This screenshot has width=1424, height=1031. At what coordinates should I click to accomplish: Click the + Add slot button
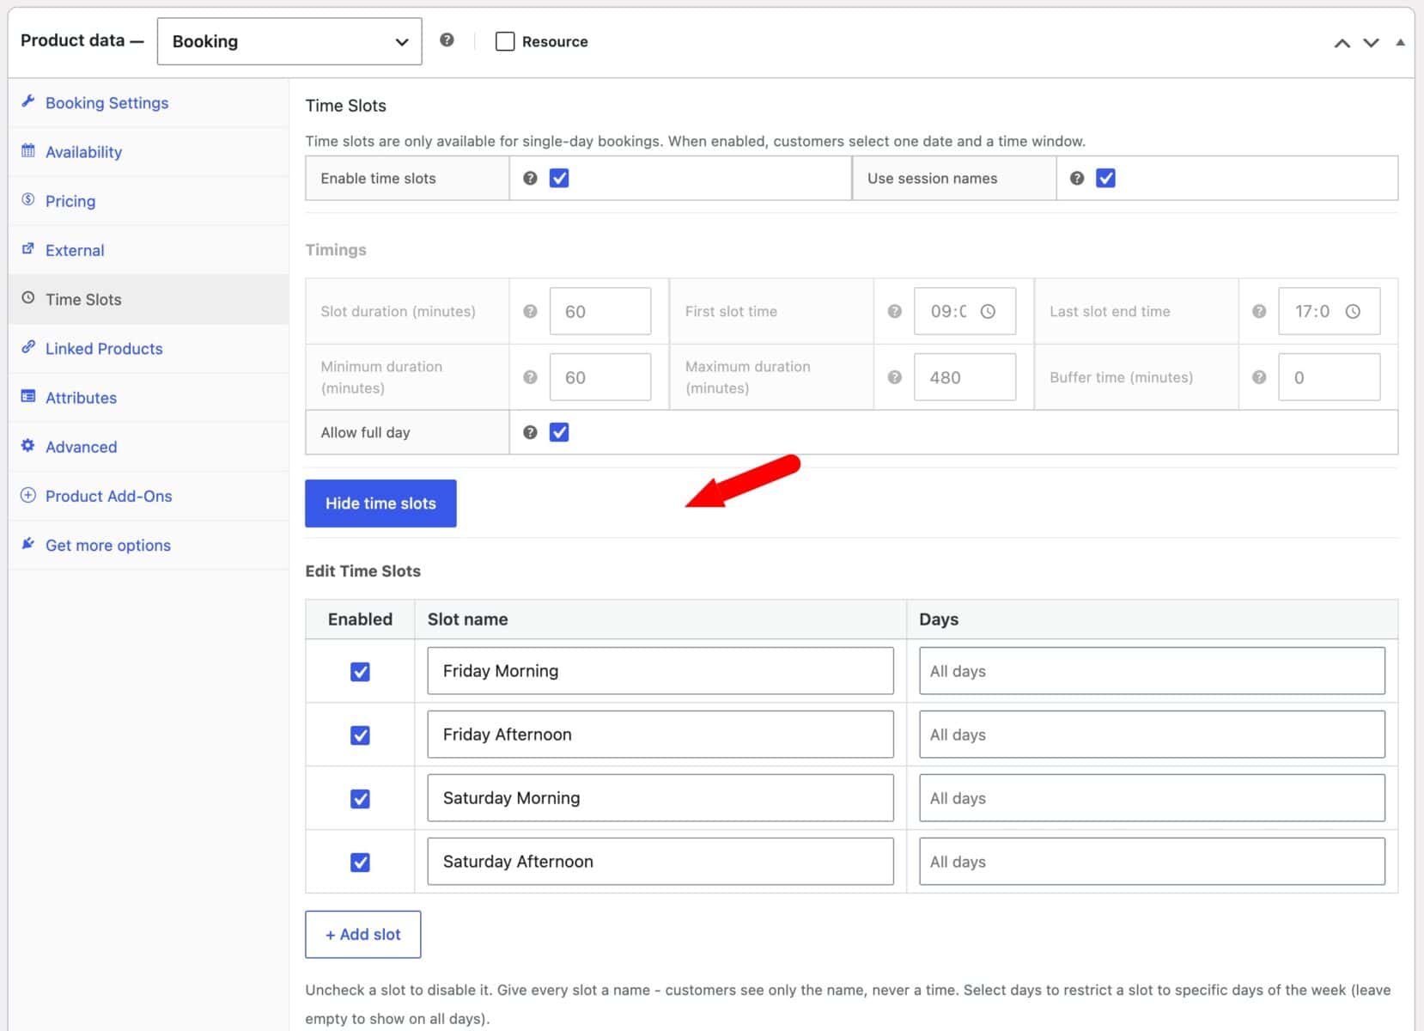362,934
